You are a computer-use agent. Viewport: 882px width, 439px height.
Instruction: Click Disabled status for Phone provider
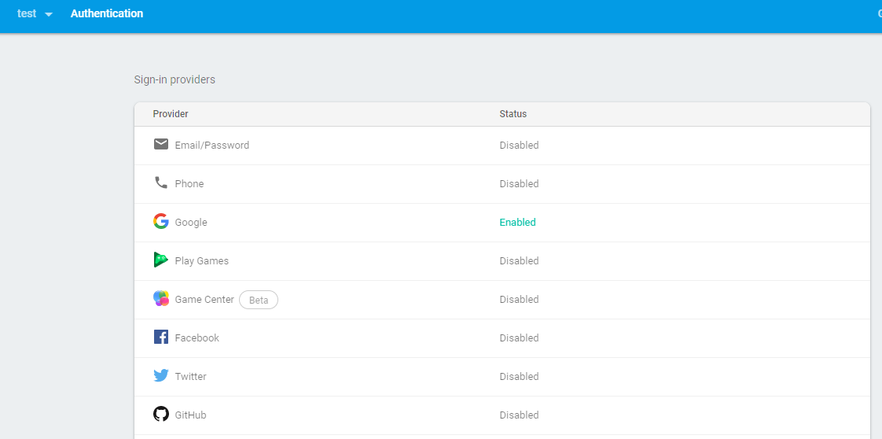(519, 184)
